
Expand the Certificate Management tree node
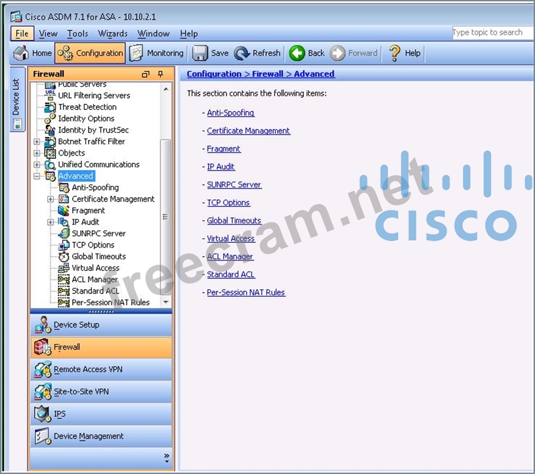[51, 199]
